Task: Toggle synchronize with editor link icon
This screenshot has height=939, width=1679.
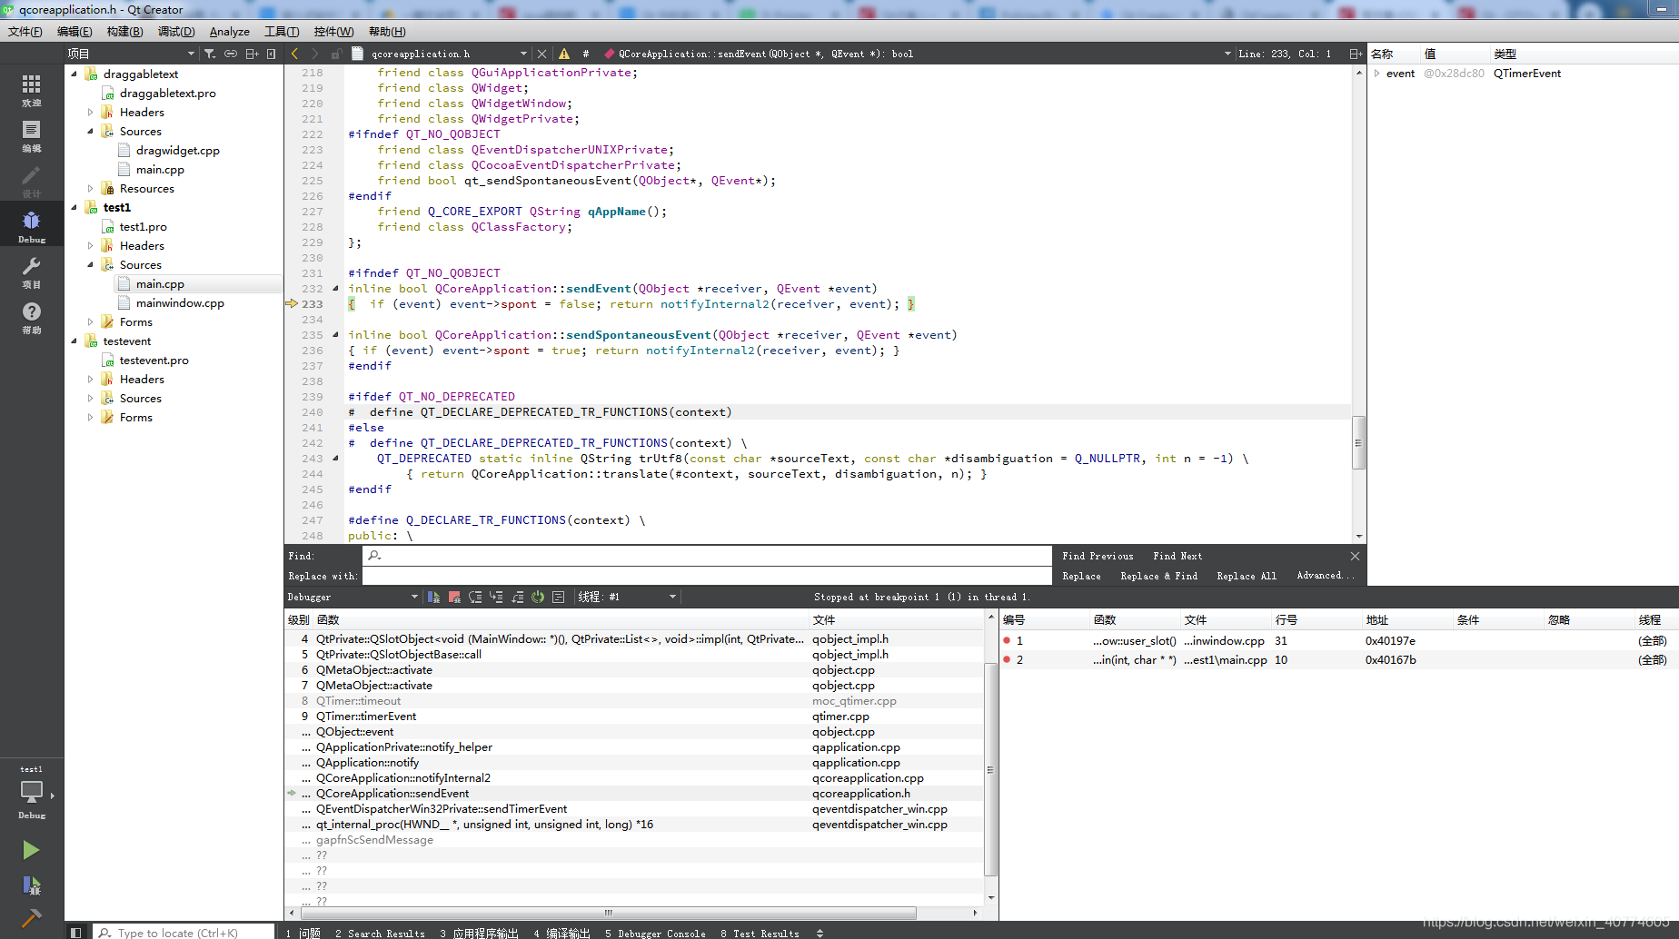Action: [x=231, y=54]
